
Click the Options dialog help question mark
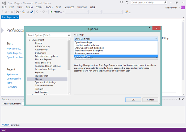coord(150,28)
